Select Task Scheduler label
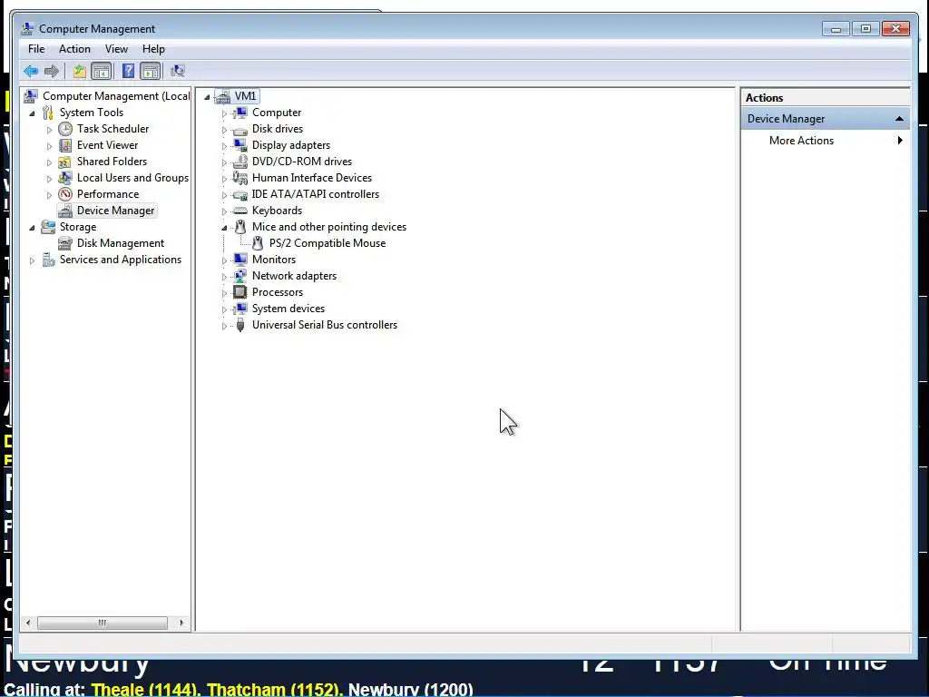The width and height of the screenshot is (929, 697). pyautogui.click(x=112, y=129)
